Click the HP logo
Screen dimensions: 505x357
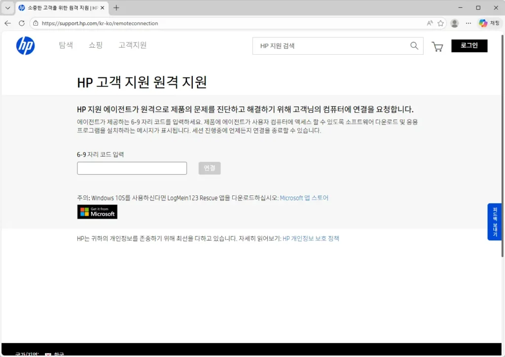click(26, 46)
